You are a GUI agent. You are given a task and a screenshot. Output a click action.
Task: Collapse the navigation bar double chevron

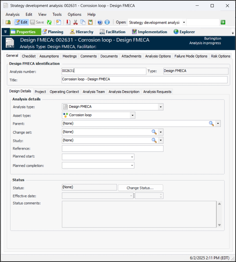click(x=5, y=32)
